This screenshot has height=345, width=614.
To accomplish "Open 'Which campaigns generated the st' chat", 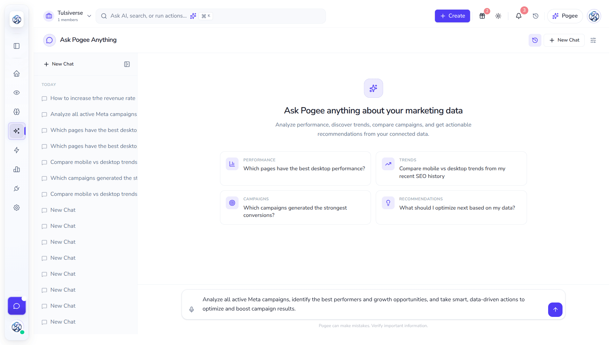I will pyautogui.click(x=89, y=178).
